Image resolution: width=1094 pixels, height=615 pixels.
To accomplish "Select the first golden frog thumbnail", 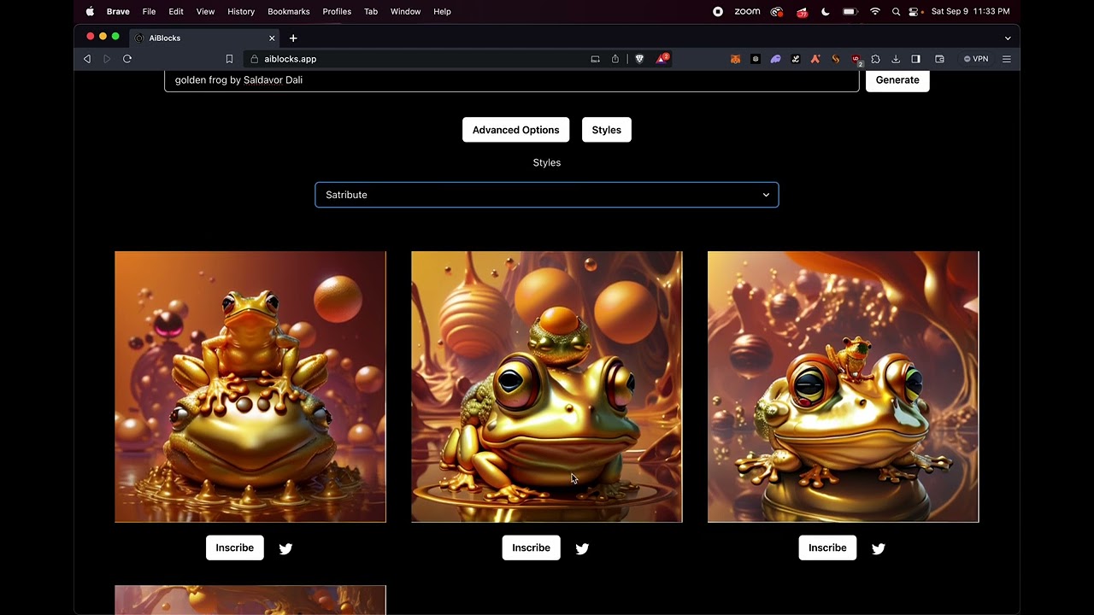I will point(250,387).
